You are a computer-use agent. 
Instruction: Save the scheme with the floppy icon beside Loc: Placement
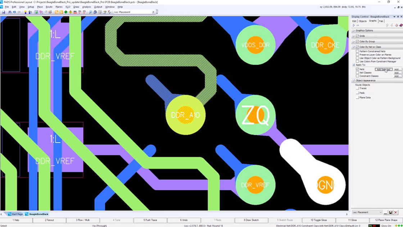tap(391, 213)
